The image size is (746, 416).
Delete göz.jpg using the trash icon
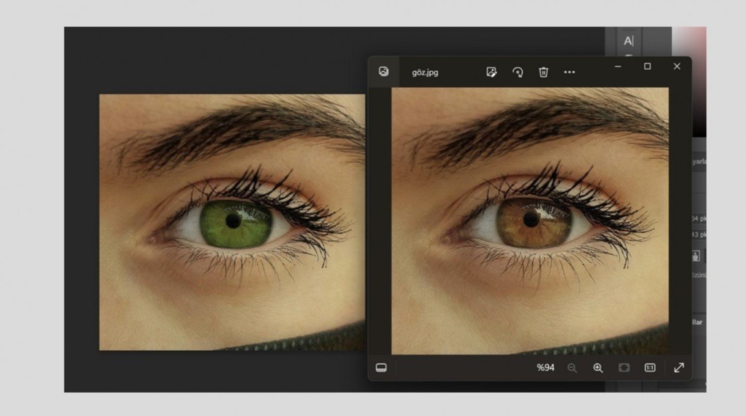tap(543, 72)
